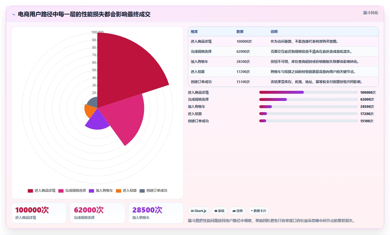Click the 100,000 axis label on the chart

[97, 32]
